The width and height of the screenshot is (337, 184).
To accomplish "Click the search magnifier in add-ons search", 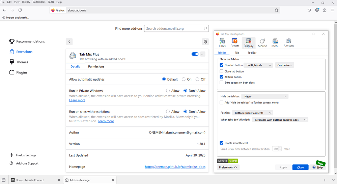I will tap(205, 28).
